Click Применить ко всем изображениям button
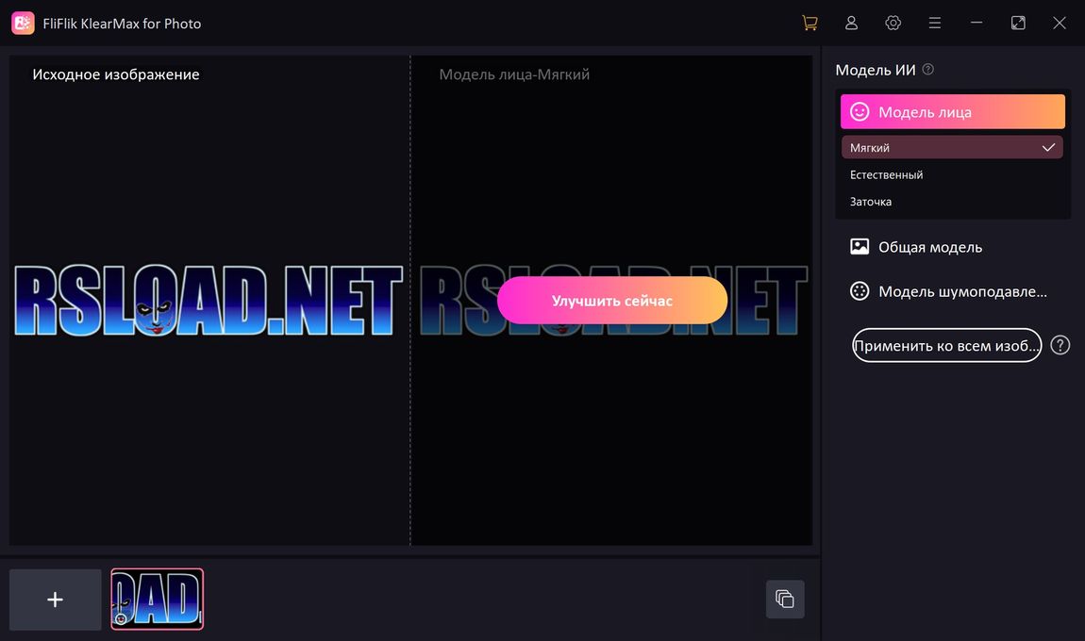This screenshot has width=1085, height=641. [x=946, y=345]
